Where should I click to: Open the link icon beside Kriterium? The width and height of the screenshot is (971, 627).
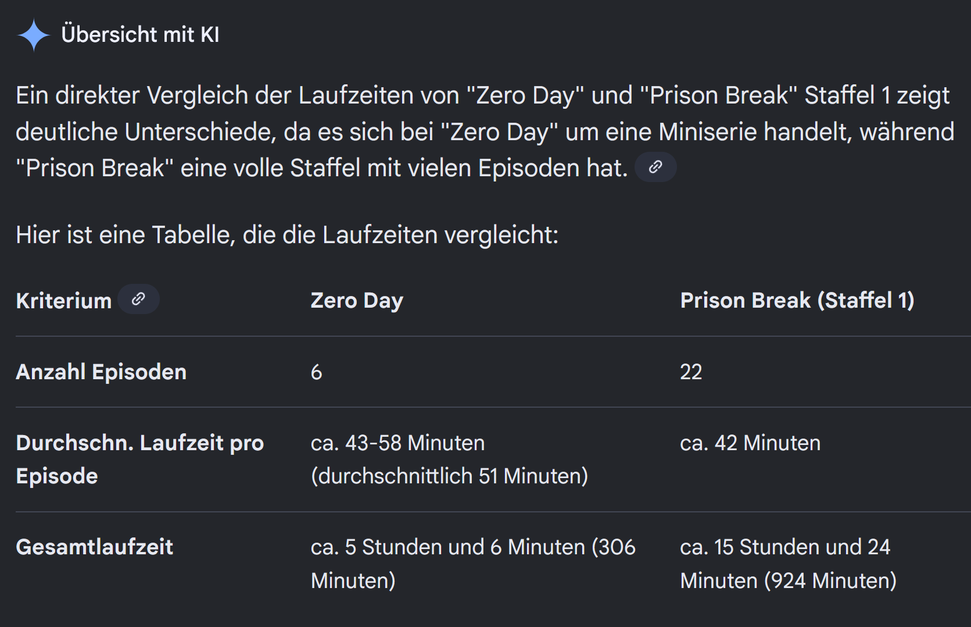(138, 300)
